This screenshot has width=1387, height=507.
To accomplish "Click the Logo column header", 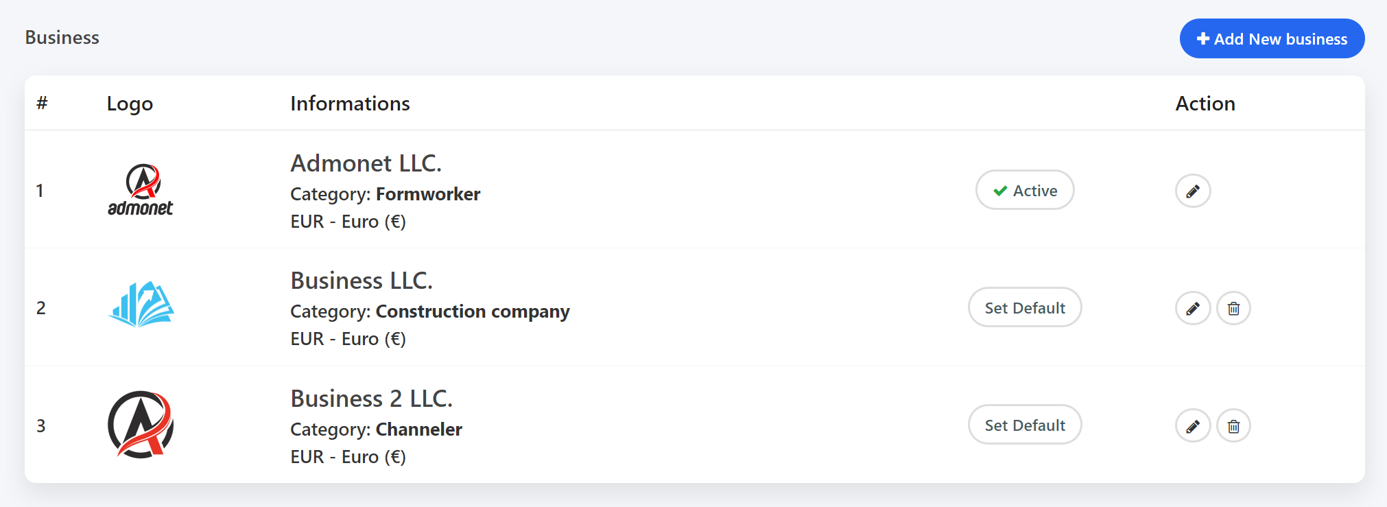I will (x=130, y=104).
